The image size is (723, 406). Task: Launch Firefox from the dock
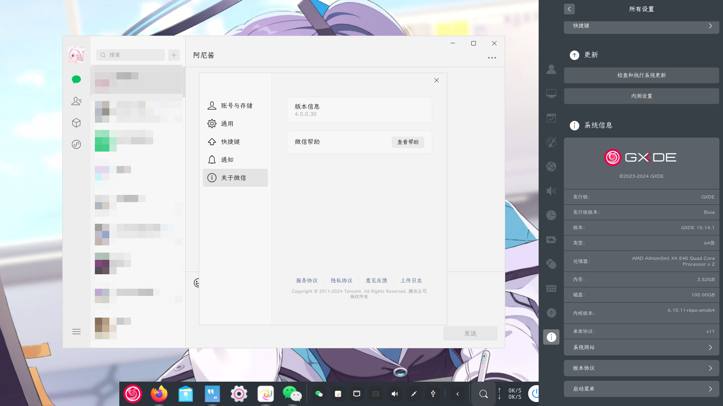coord(159,394)
